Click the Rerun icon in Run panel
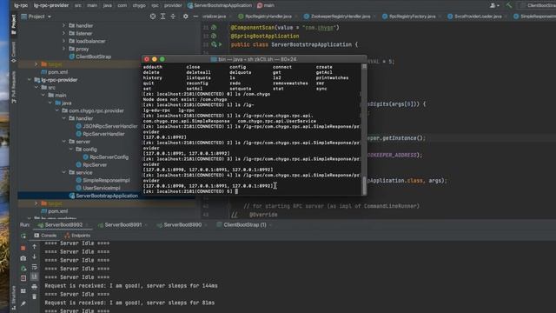 coord(23,236)
